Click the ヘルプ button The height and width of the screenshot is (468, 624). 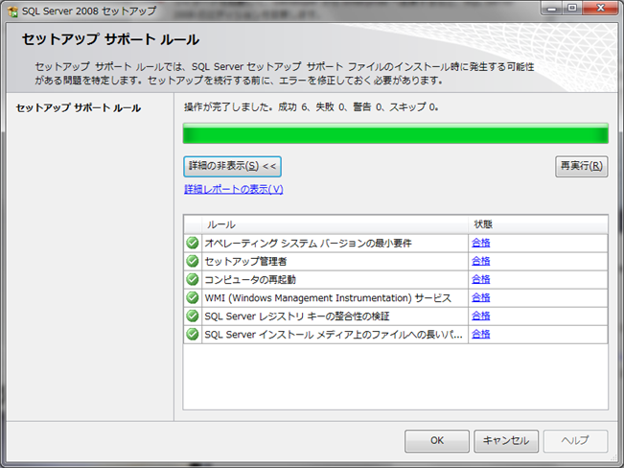[575, 441]
